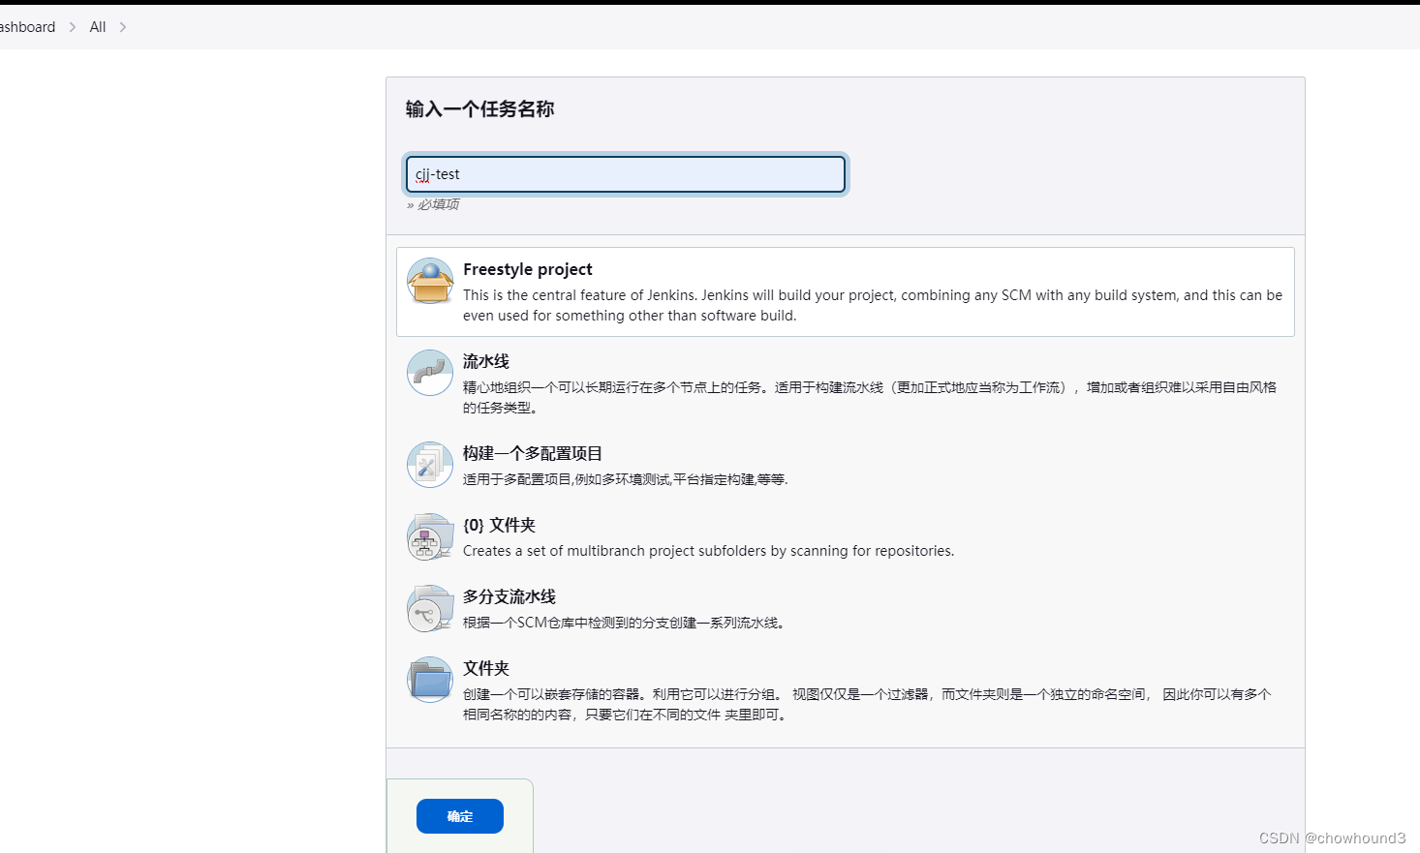Expand the chevron after All breadcrumb
Screen dimensions: 1420x853
coord(123,27)
